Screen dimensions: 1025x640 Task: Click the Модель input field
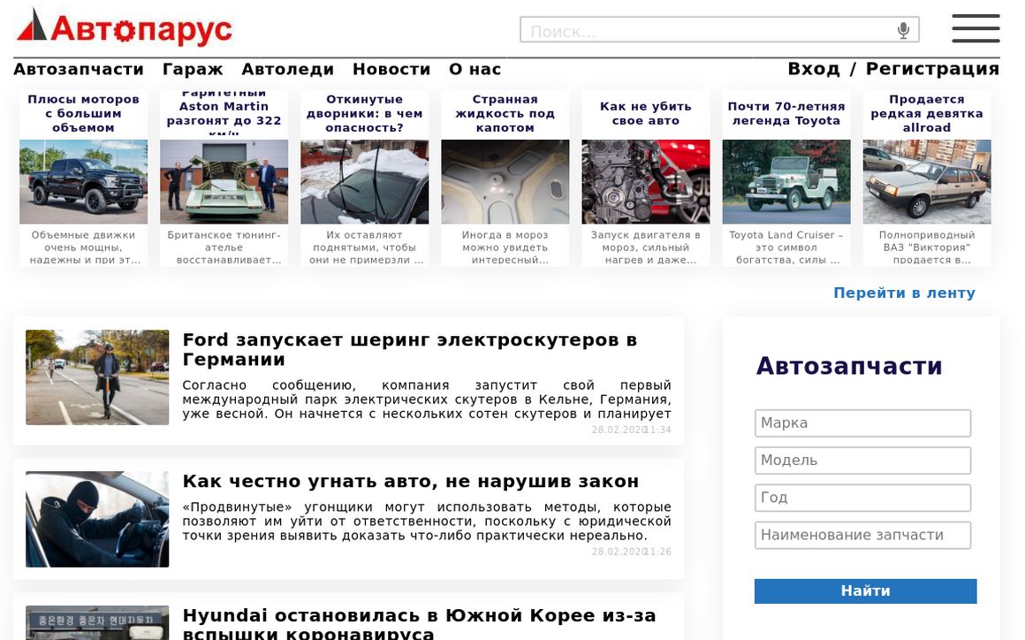tap(863, 461)
